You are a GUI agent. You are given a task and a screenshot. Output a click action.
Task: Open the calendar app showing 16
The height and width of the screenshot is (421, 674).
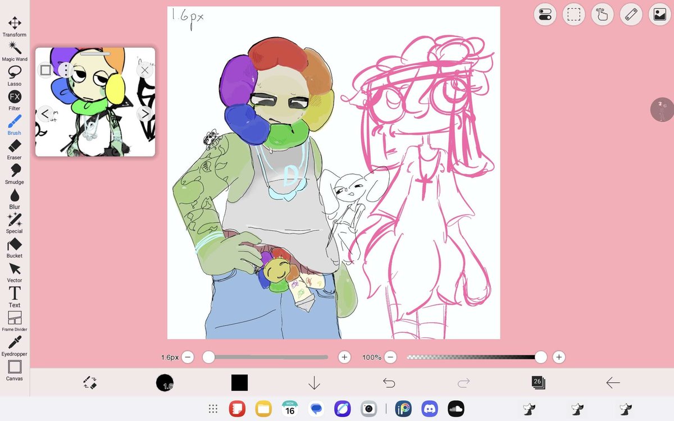coord(290,409)
